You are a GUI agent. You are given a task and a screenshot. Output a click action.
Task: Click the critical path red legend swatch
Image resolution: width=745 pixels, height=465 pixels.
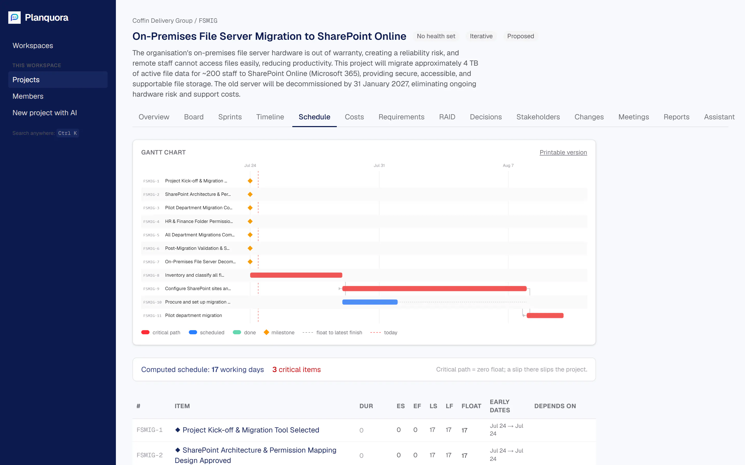(x=145, y=332)
